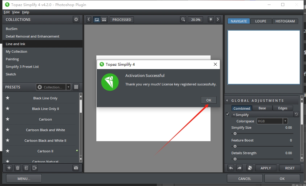Collapse the Global Adjustments section
This screenshot has height=186, width=306.
[227, 101]
